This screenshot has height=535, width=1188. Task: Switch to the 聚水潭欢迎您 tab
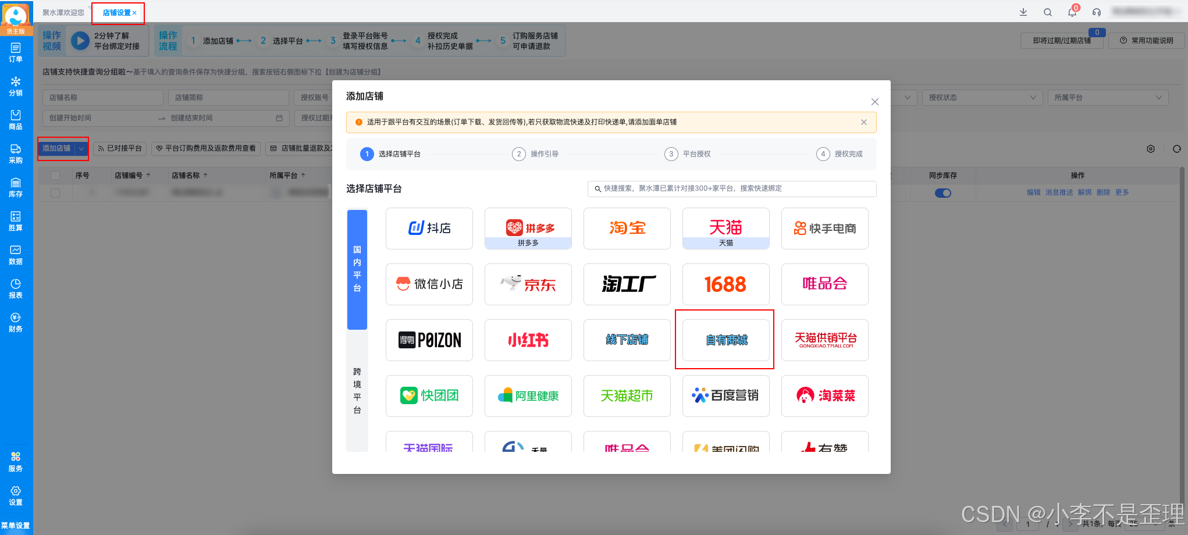(x=63, y=13)
